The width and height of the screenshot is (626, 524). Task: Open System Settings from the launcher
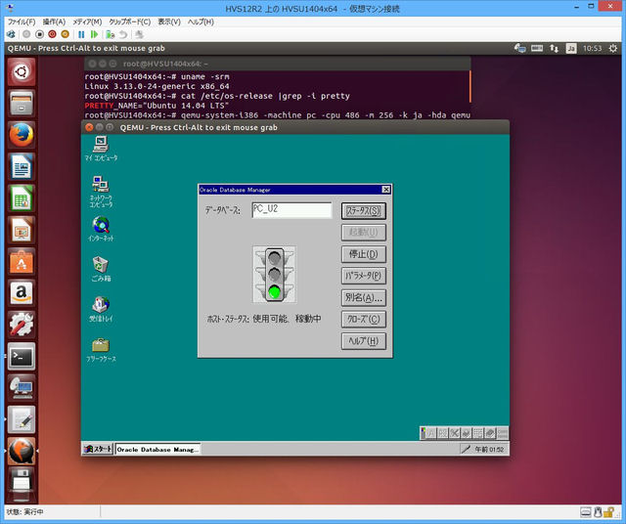click(22, 325)
